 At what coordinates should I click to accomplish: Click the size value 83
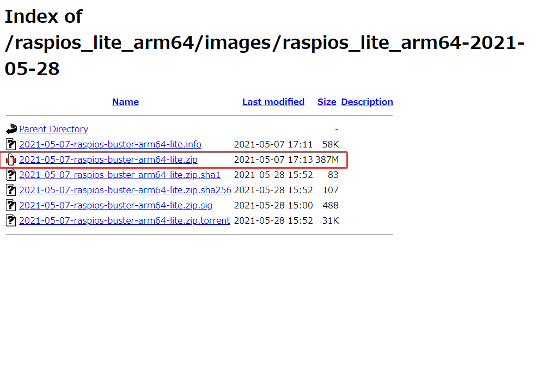tap(333, 175)
